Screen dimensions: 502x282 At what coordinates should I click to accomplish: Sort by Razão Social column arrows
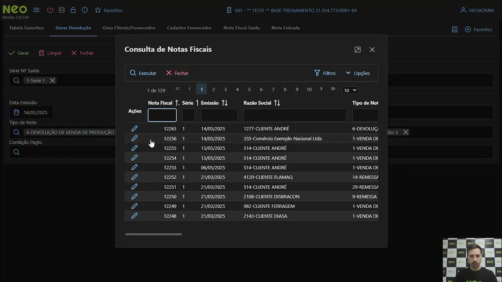coord(277,103)
